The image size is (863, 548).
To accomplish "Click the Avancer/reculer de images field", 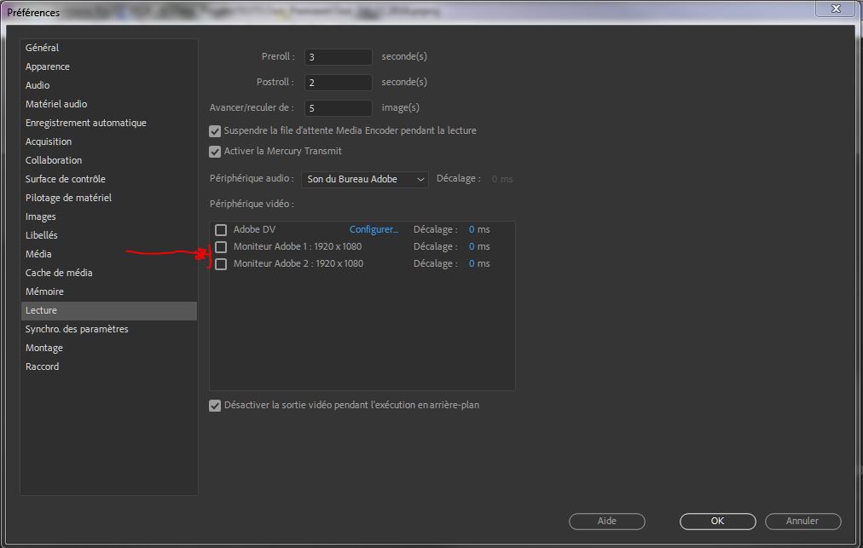I will point(339,108).
